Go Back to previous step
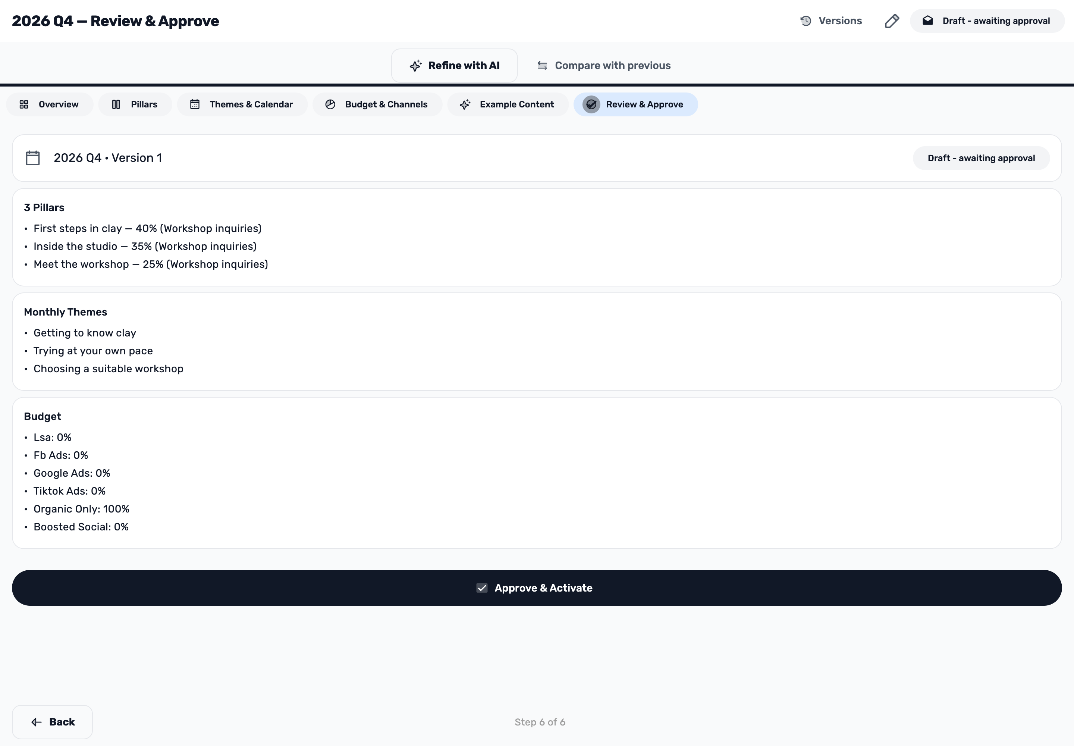 (52, 722)
